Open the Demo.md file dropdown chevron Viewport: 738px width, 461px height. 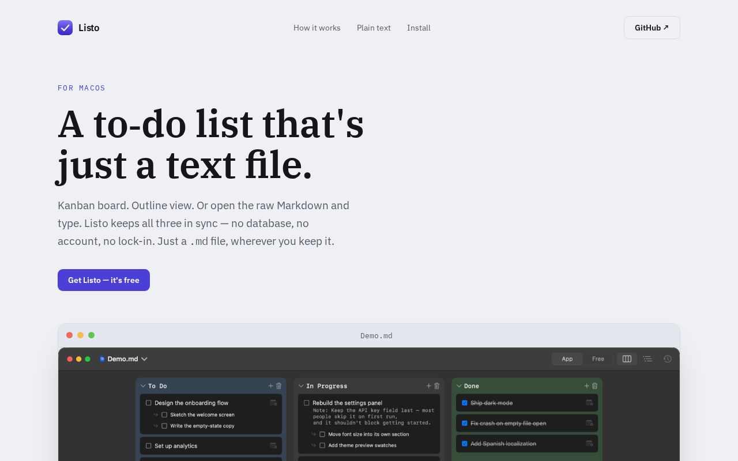(x=144, y=359)
